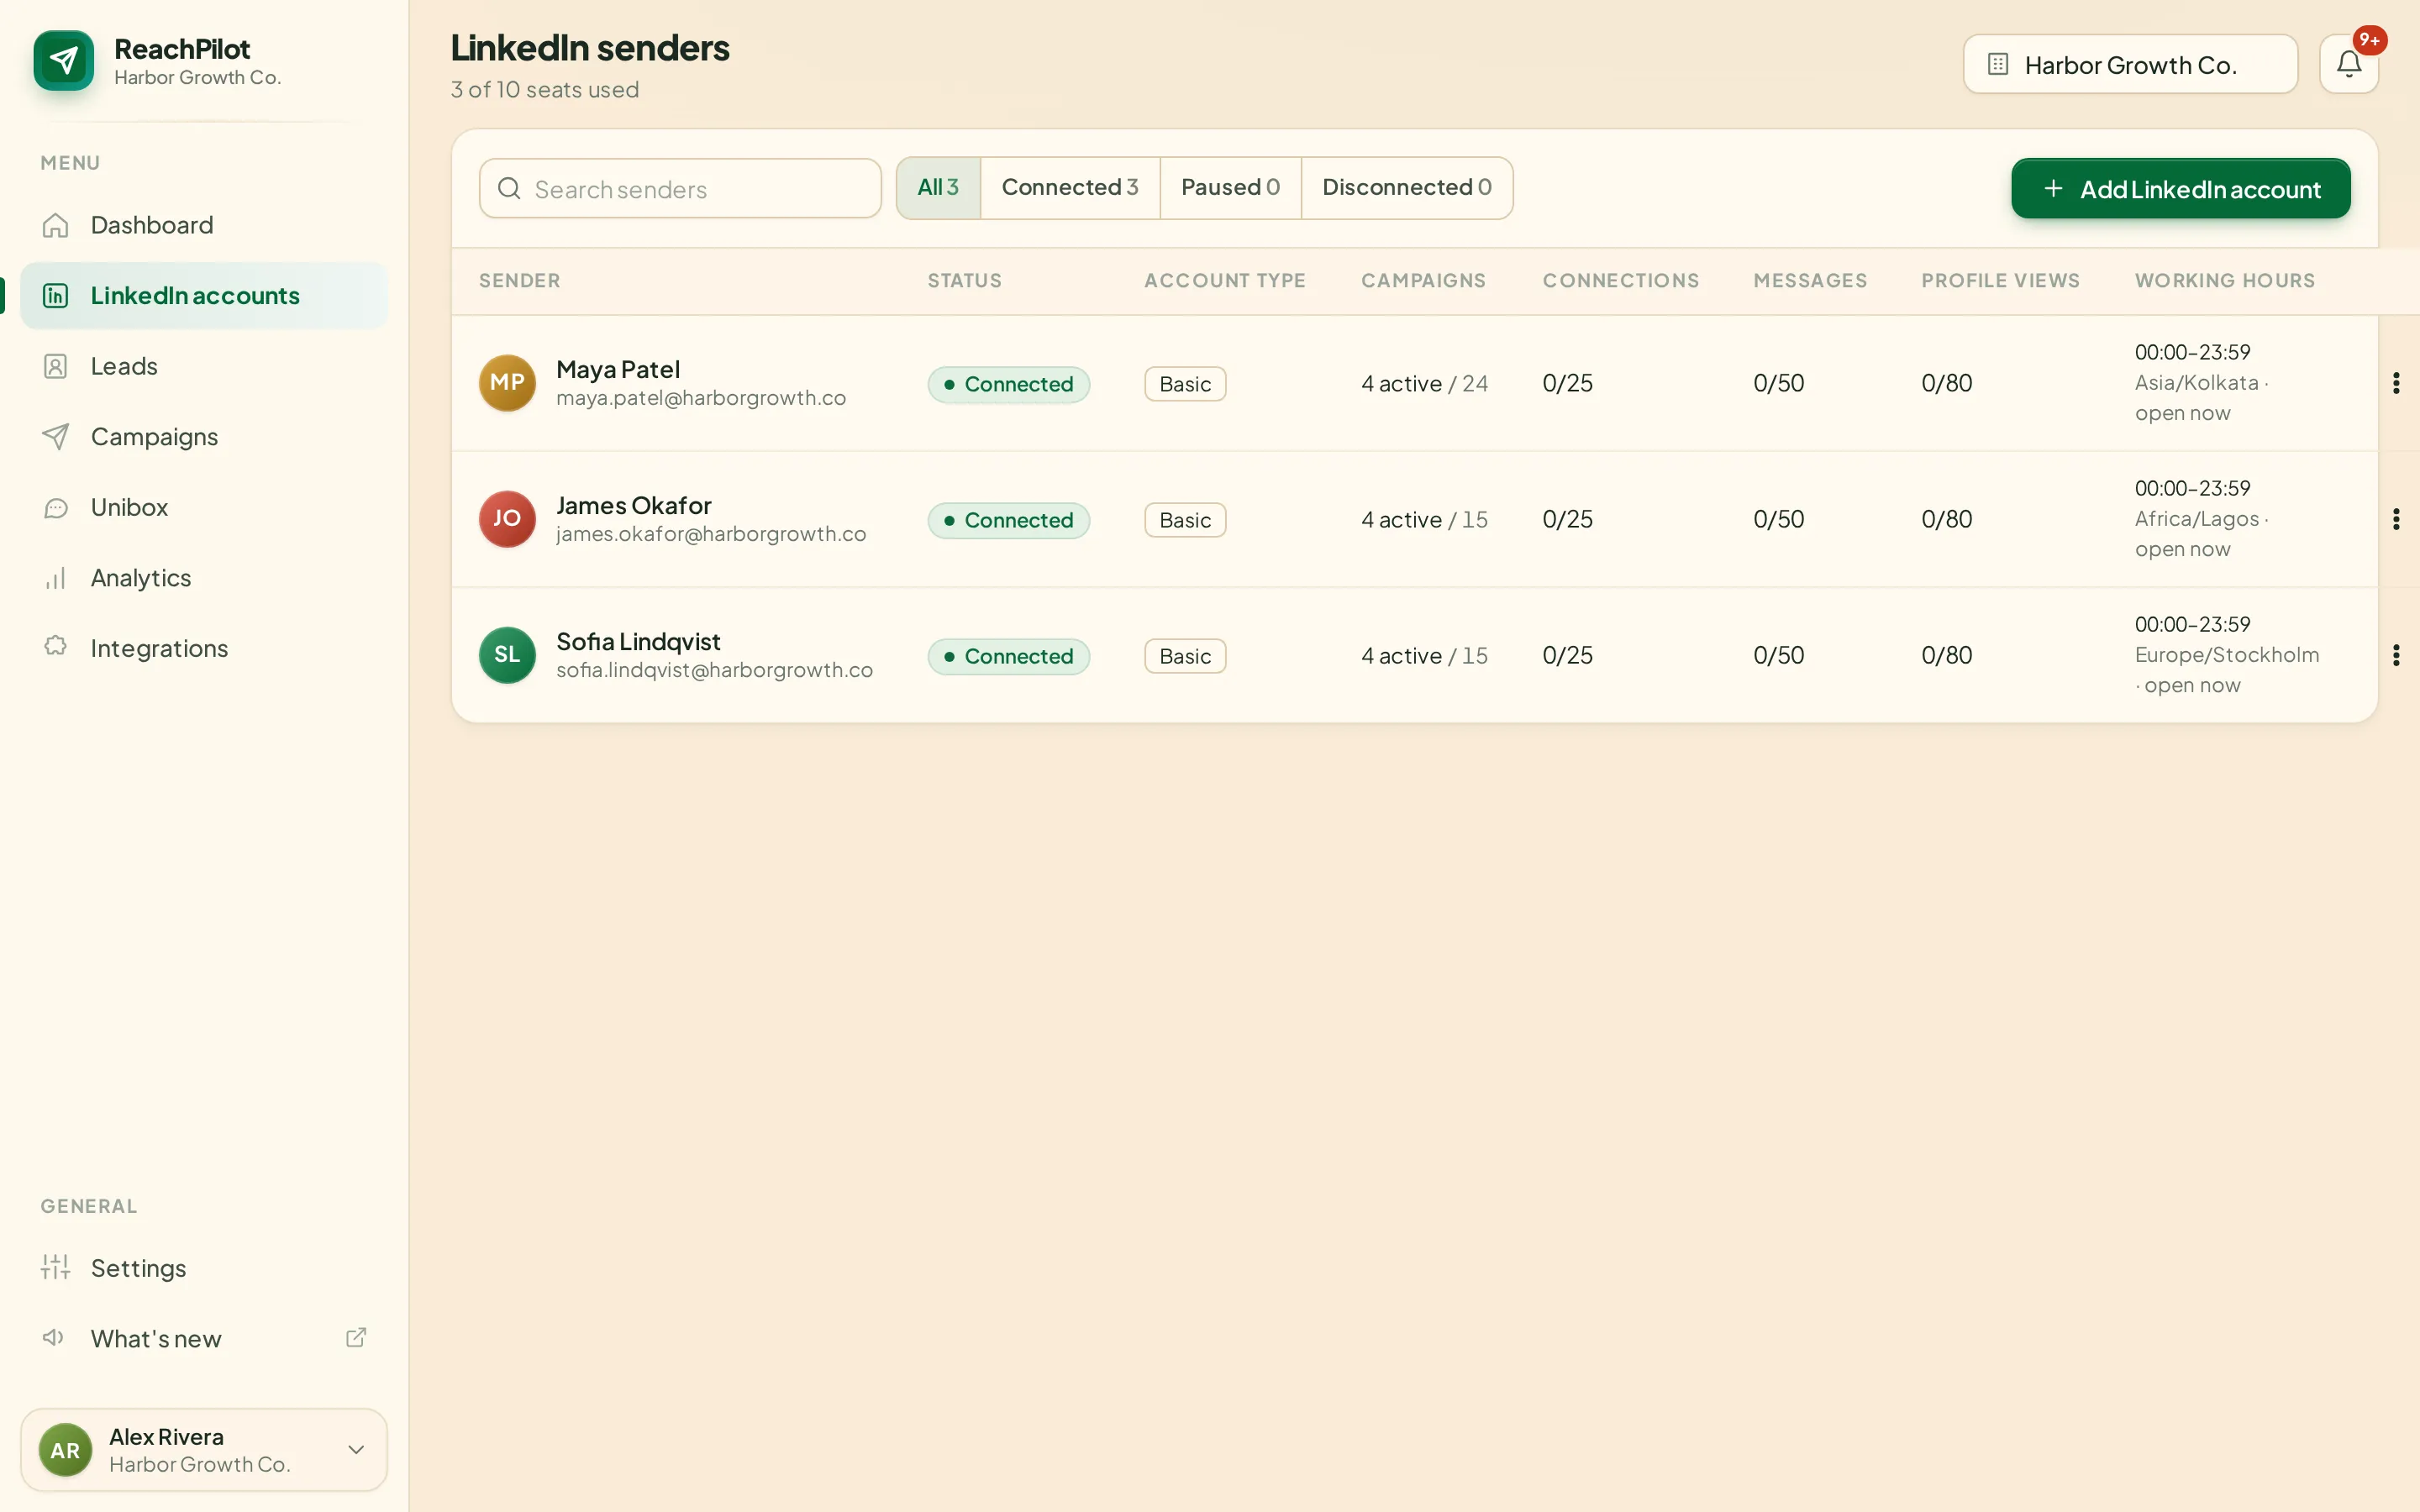Focus the Search senders field

click(x=680, y=188)
